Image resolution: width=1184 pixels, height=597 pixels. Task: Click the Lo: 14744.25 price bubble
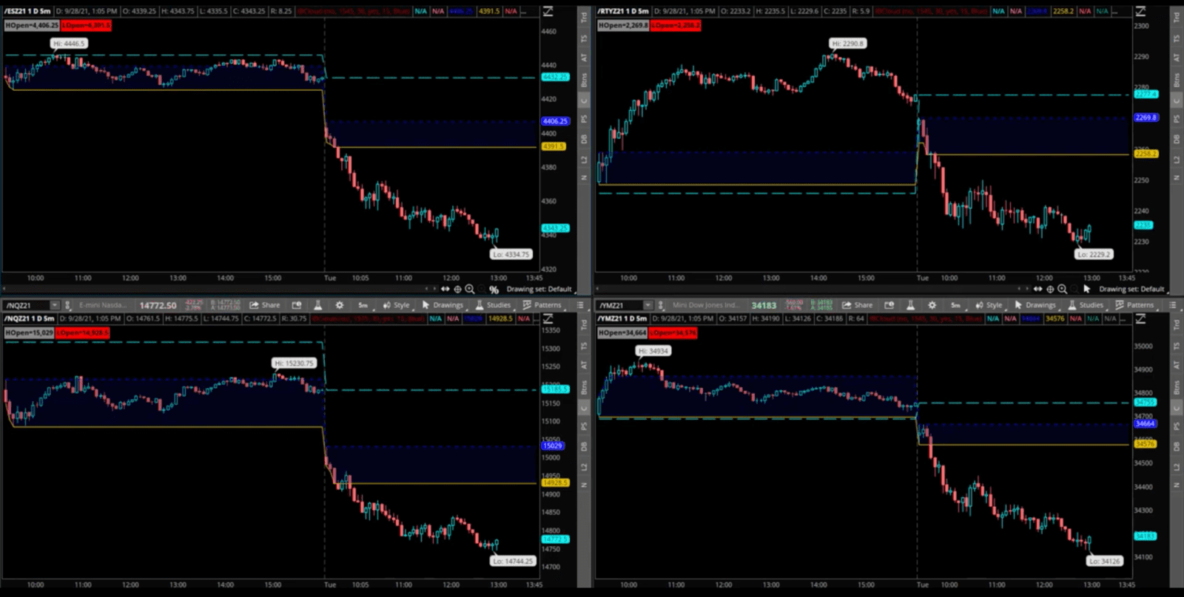pos(513,561)
